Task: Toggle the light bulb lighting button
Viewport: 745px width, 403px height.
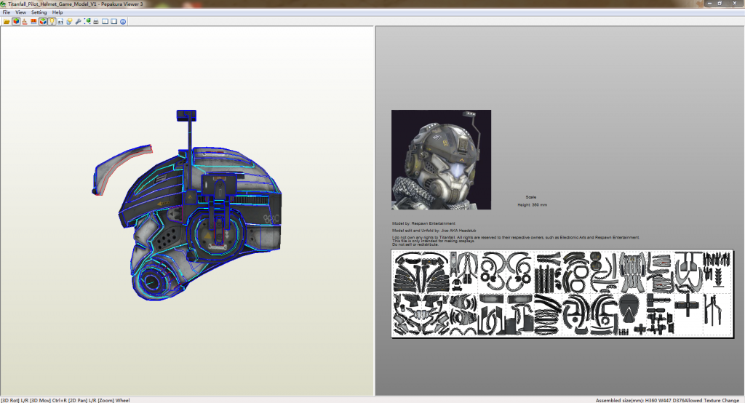Action: point(52,21)
